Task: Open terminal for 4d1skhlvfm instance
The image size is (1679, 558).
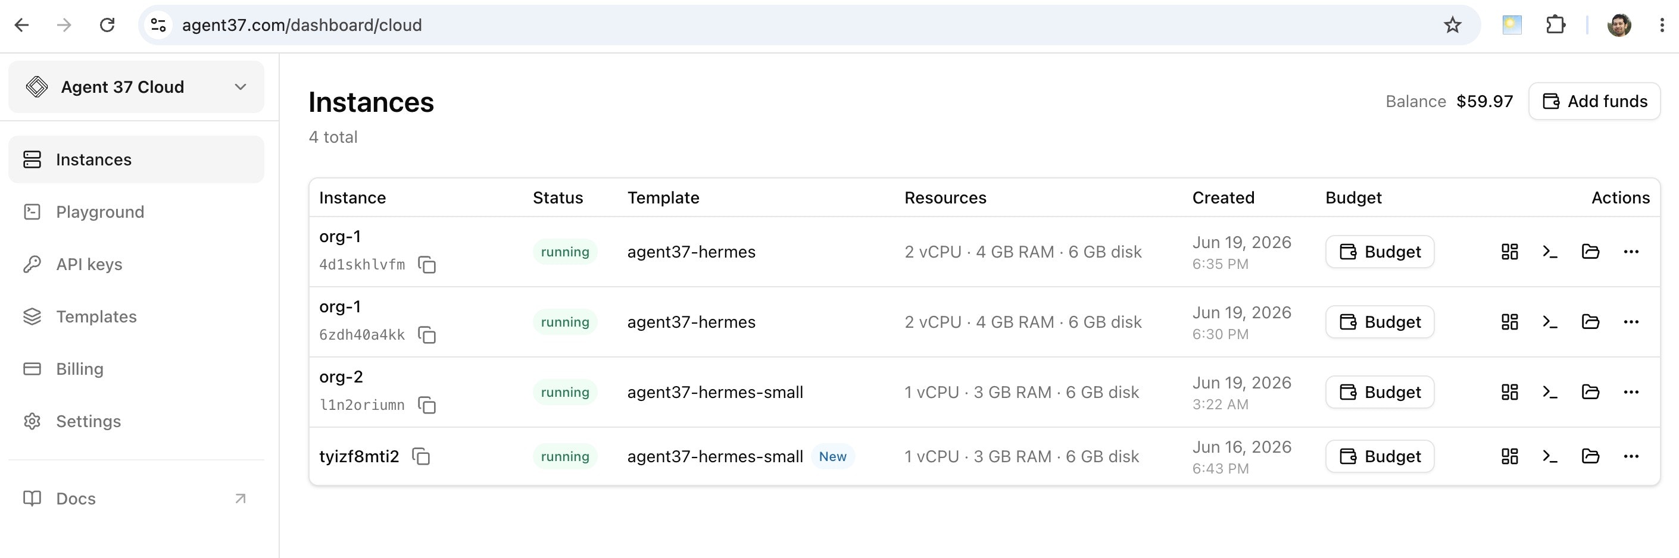Action: tap(1550, 252)
